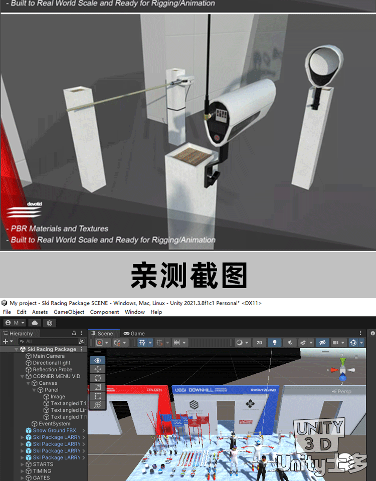Expand the STARTS object
This screenshot has width=376, height=481.
click(x=22, y=464)
